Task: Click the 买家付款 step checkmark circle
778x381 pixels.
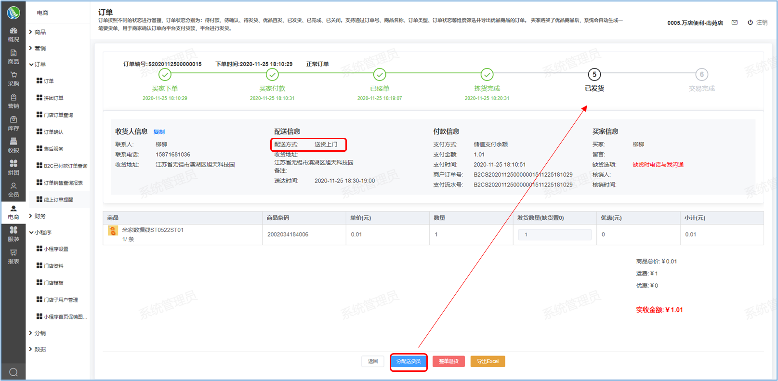Action: 272,75
